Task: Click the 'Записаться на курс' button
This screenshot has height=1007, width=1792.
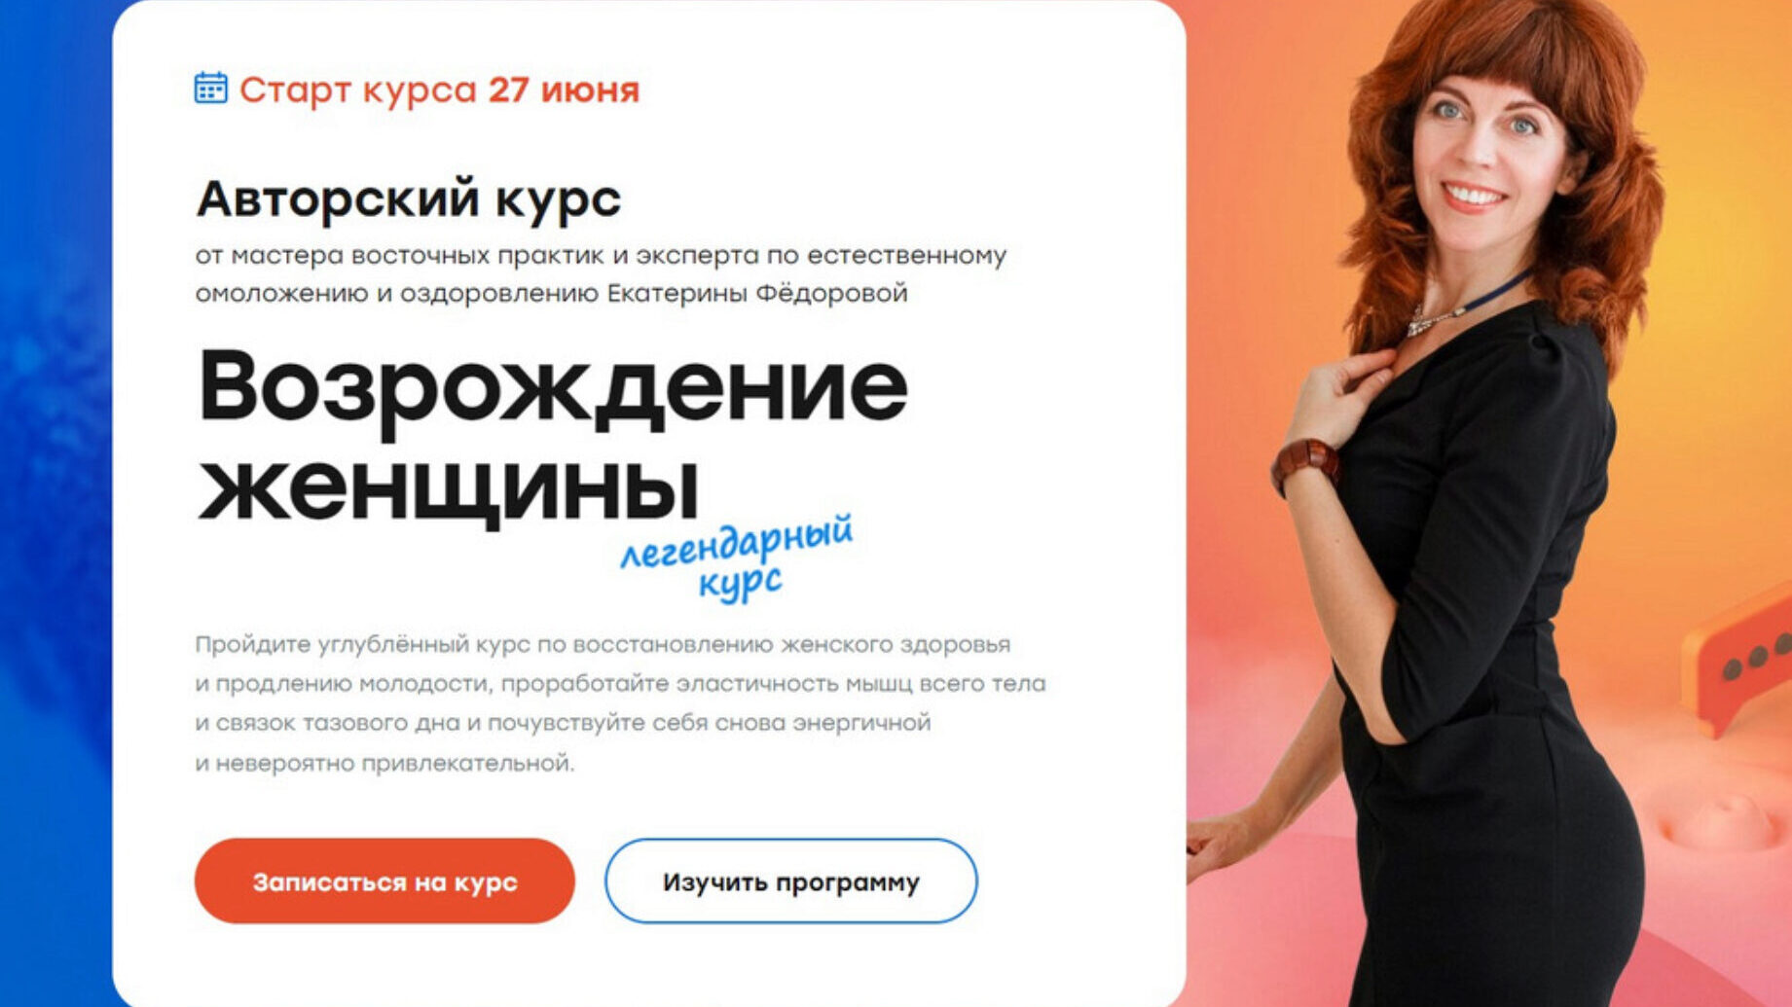Action: [x=384, y=881]
